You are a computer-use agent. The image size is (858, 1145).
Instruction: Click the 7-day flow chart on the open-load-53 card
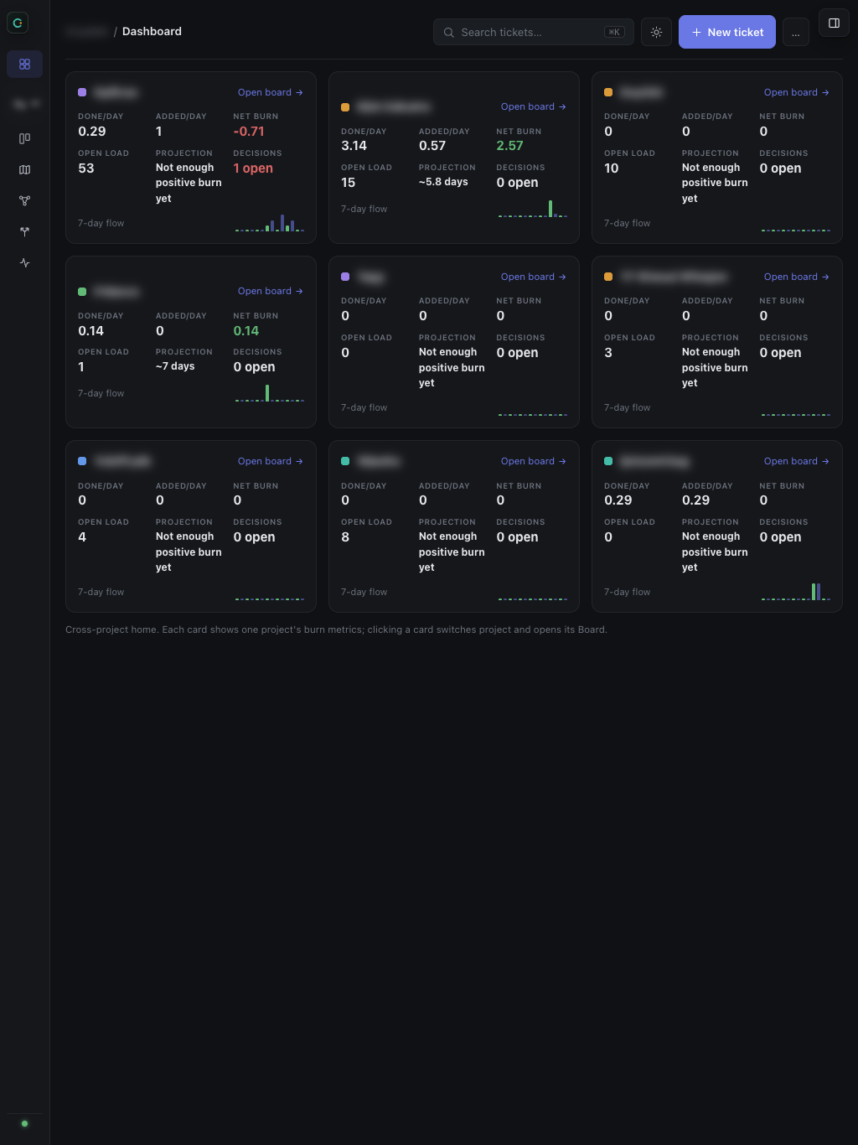tap(270, 222)
